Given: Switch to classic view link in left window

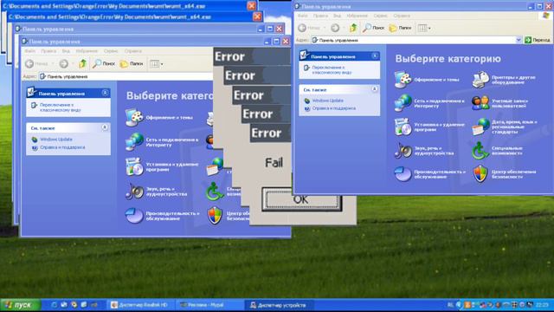Looking at the screenshot, I should 60,107.
